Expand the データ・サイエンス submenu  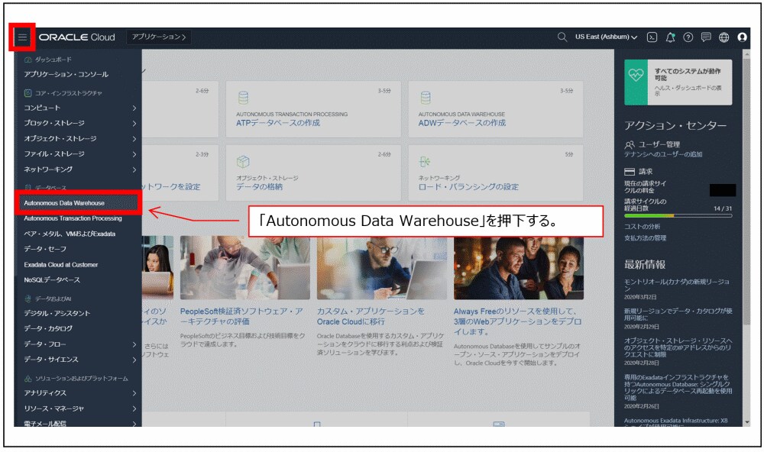tap(80, 360)
